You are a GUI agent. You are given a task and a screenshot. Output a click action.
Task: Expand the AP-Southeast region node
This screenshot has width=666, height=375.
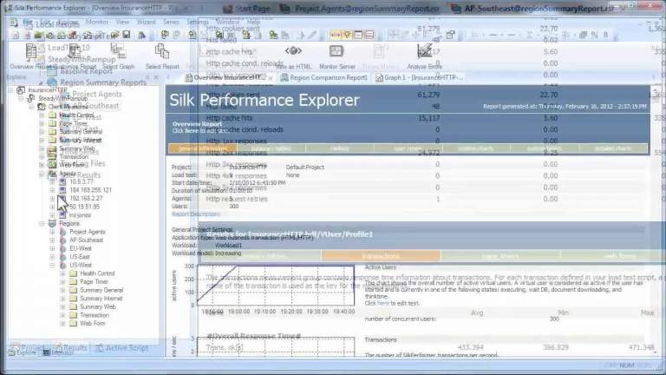coord(52,240)
